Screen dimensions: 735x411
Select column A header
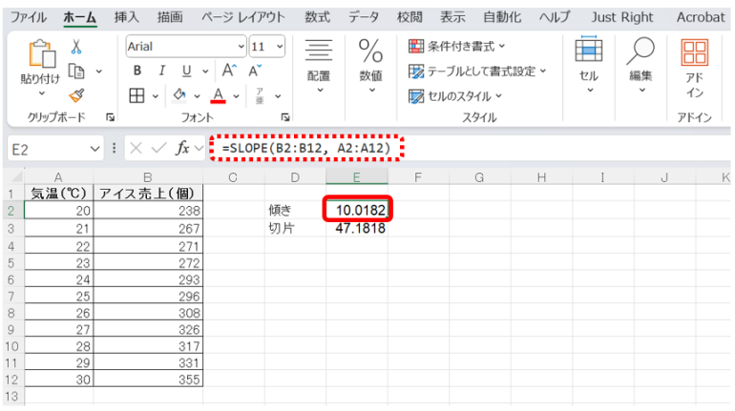58,177
